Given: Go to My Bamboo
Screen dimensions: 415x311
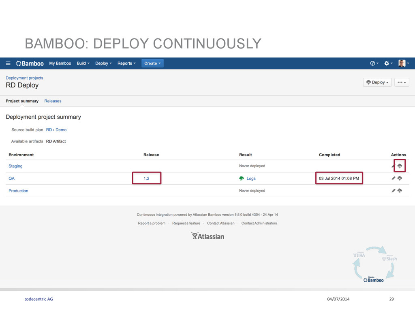Looking at the screenshot, I should (x=60, y=64).
